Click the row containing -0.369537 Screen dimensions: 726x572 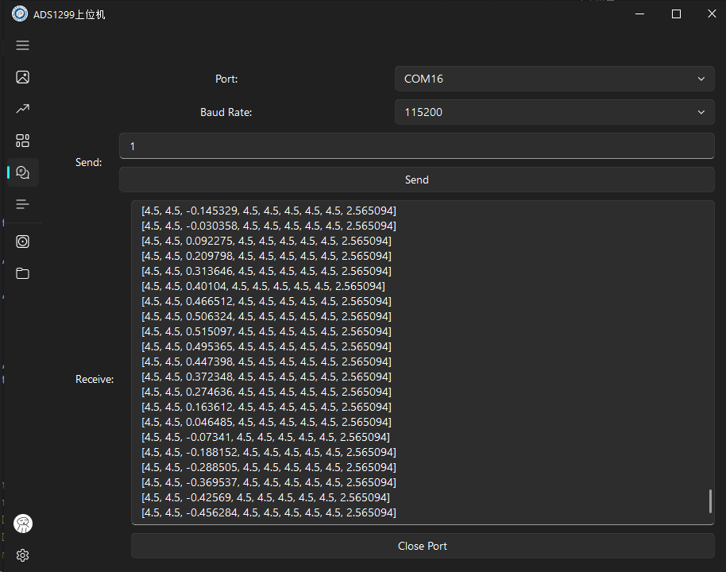[x=268, y=482]
